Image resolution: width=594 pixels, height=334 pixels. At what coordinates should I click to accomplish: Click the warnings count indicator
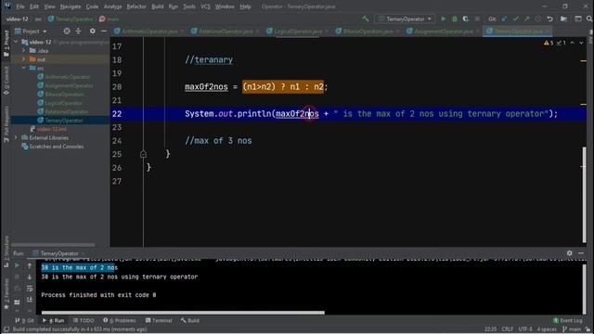(x=549, y=43)
